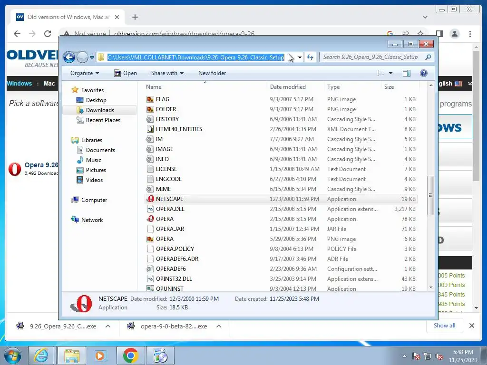Select the NETSCAPE application icon

[x=150, y=199]
